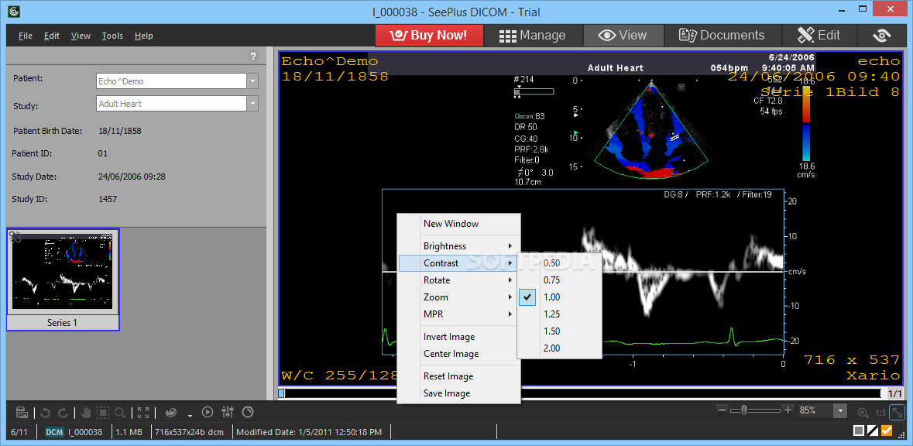
Task: Select the checked contrast value 1.00
Action: pos(559,297)
